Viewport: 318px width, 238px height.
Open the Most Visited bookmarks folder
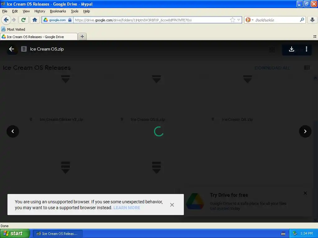tap(13, 29)
